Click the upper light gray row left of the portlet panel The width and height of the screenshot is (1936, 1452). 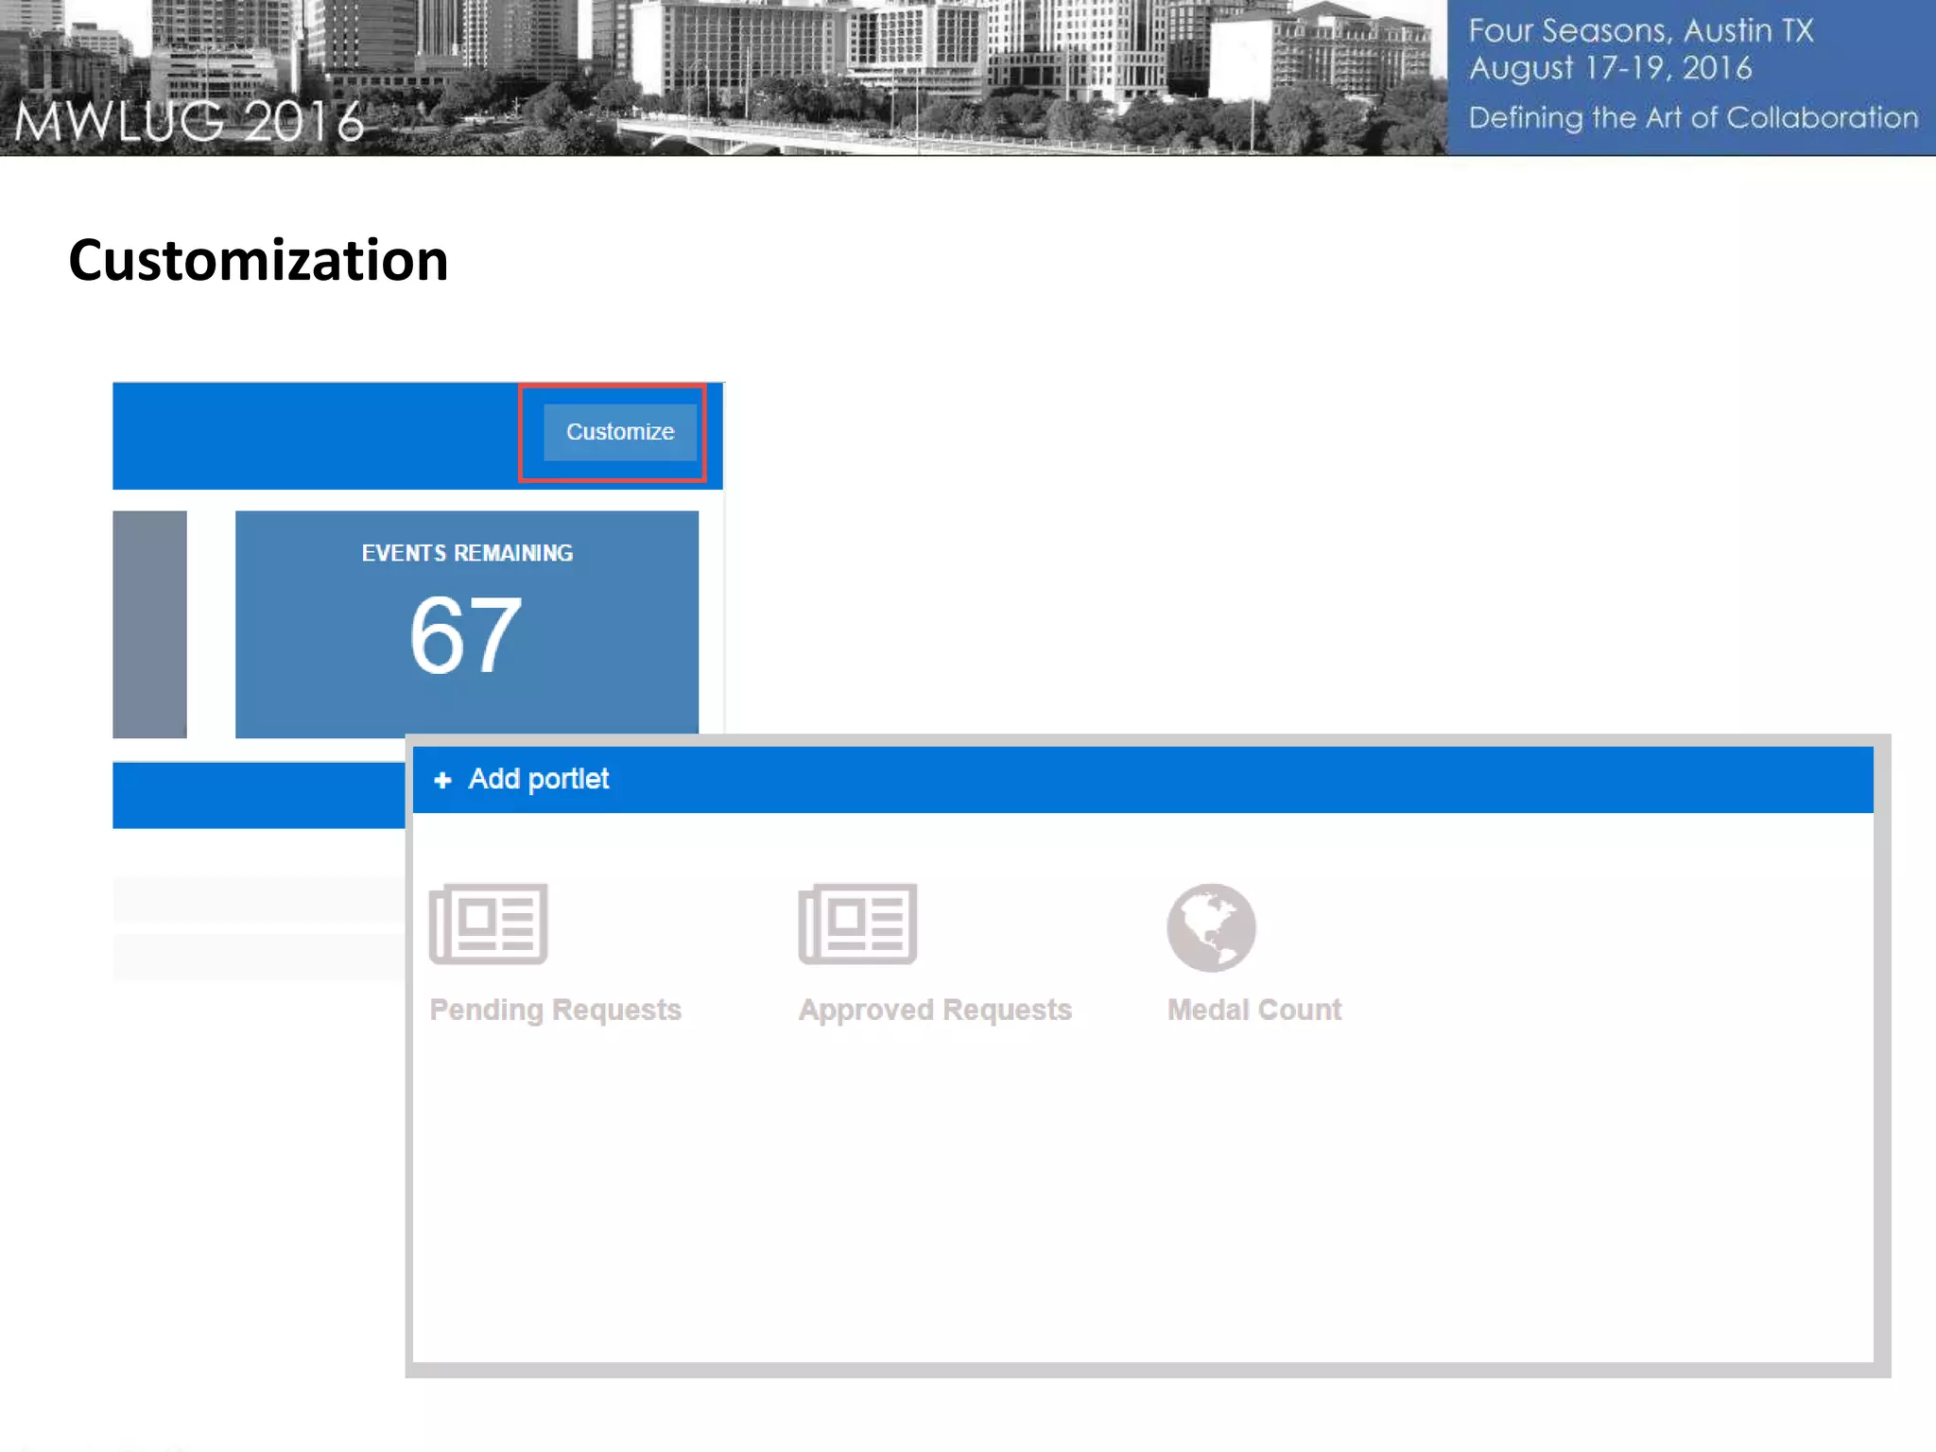coord(258,899)
